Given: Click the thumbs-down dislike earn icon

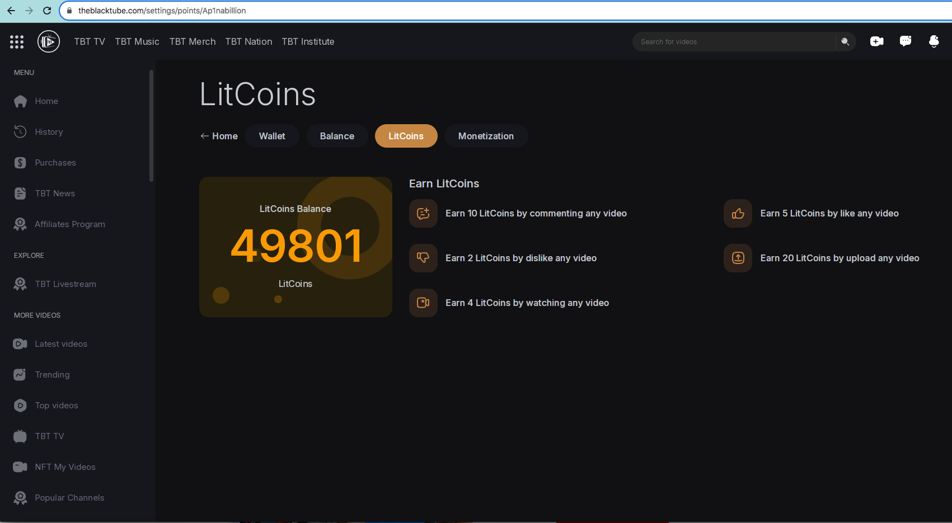Looking at the screenshot, I should (x=423, y=258).
